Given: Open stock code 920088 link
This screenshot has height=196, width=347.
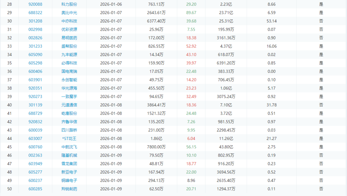Looking at the screenshot, I should (x=35, y=4).
